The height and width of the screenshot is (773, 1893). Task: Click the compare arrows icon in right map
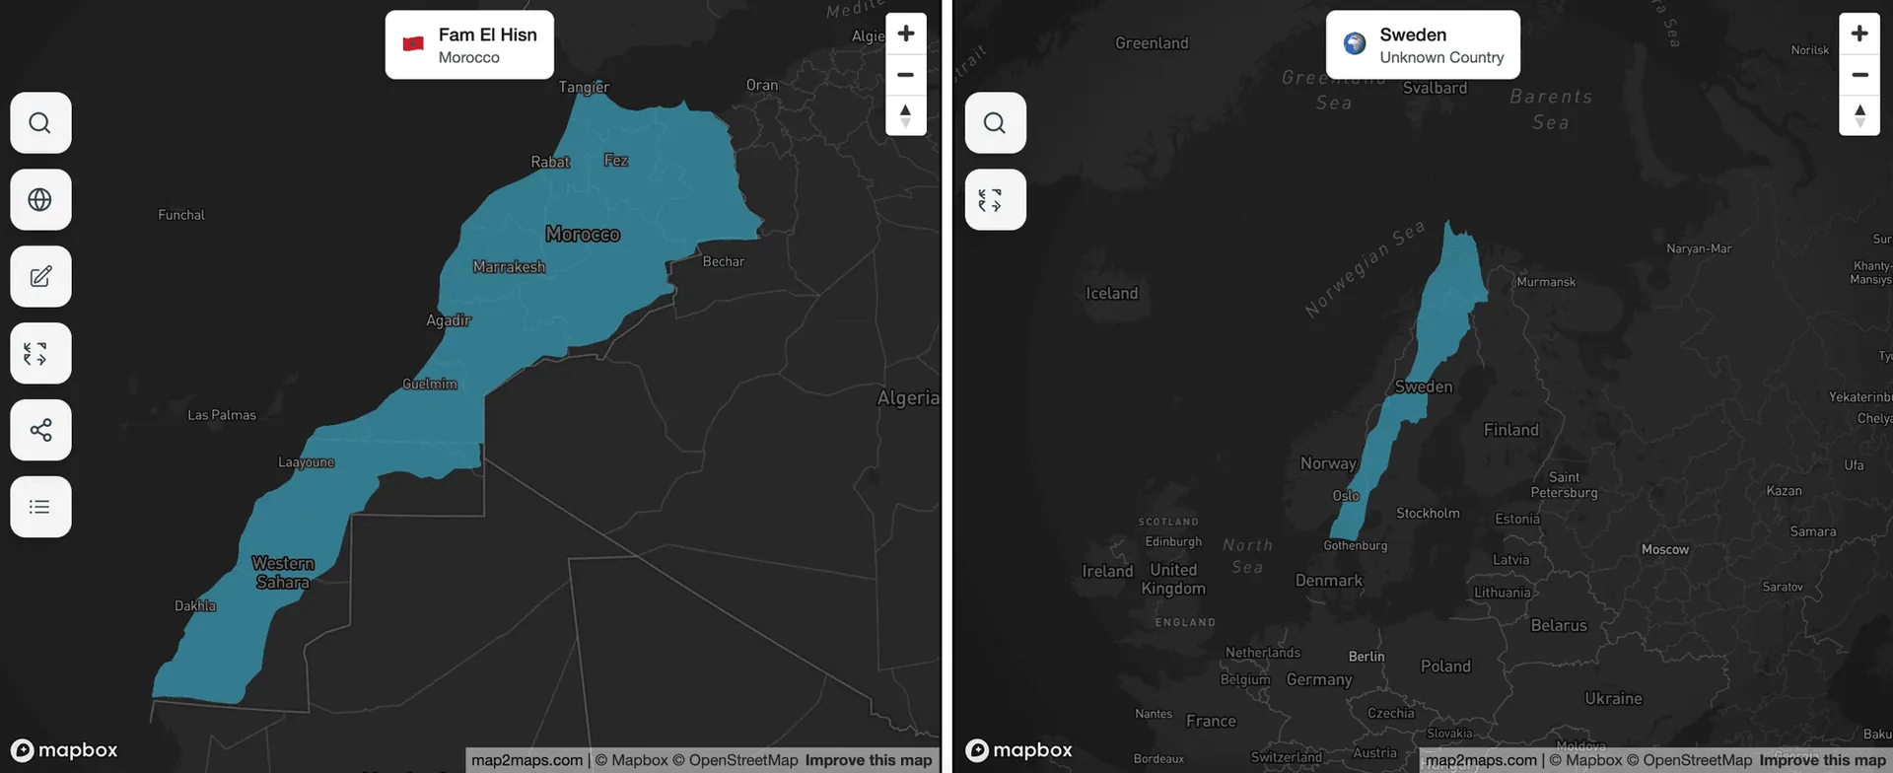pos(995,200)
